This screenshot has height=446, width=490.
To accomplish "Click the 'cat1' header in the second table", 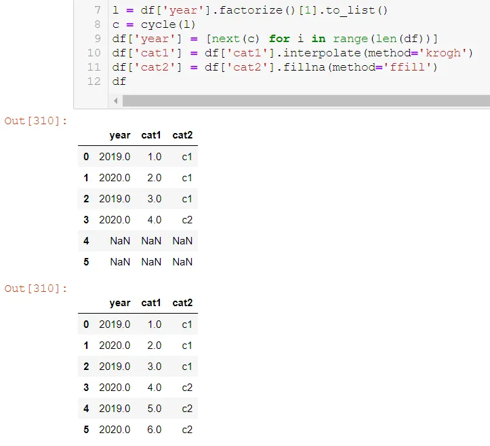I will tap(151, 303).
